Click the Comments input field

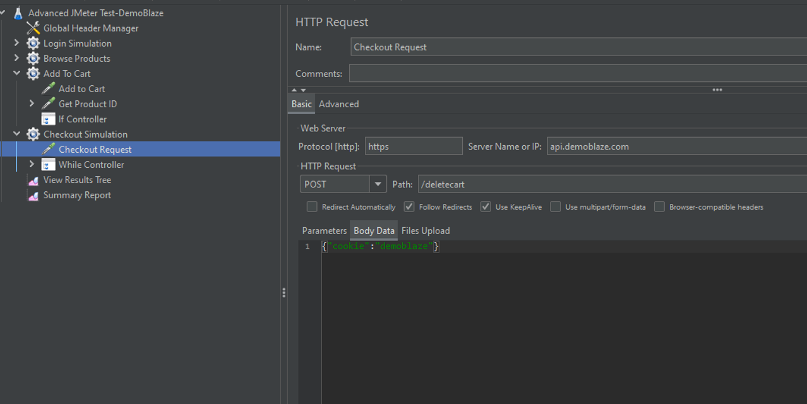coord(578,74)
